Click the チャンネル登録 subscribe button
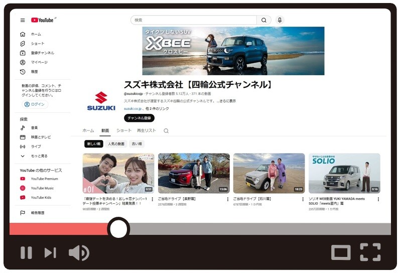400x273 pixels. coord(139,118)
